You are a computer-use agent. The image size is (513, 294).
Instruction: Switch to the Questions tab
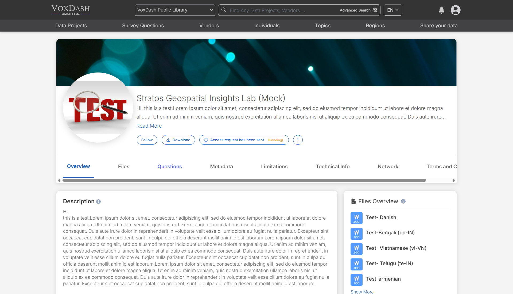point(169,167)
